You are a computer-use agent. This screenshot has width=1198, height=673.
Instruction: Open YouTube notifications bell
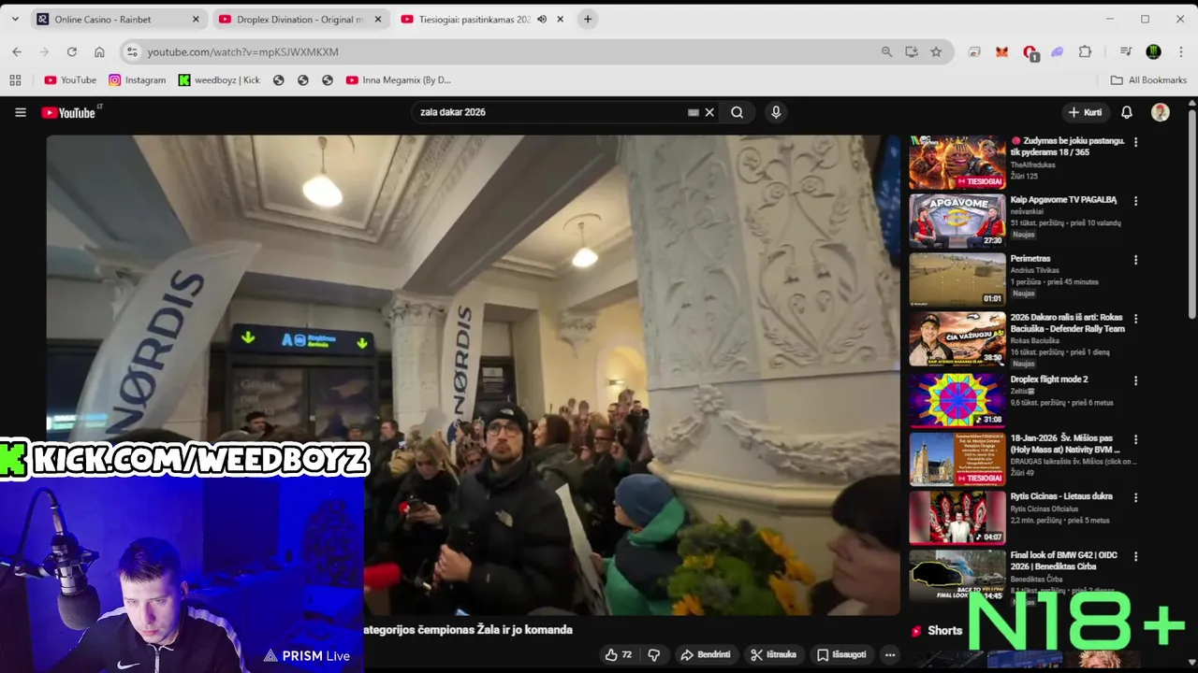tap(1127, 112)
